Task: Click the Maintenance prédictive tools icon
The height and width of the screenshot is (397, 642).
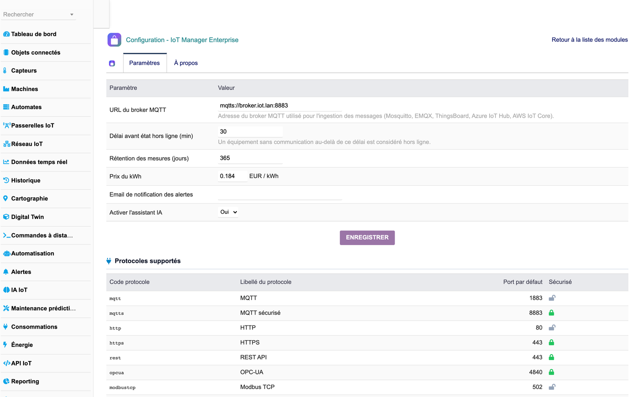Action: 6,308
